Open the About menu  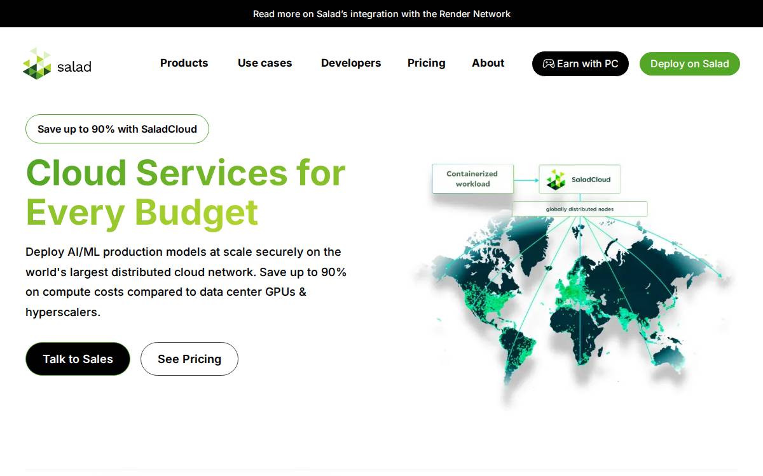tap(488, 63)
